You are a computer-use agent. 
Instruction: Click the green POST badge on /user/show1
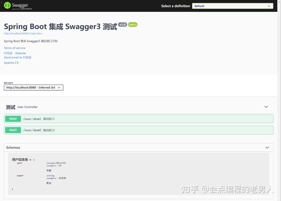click(x=12, y=119)
